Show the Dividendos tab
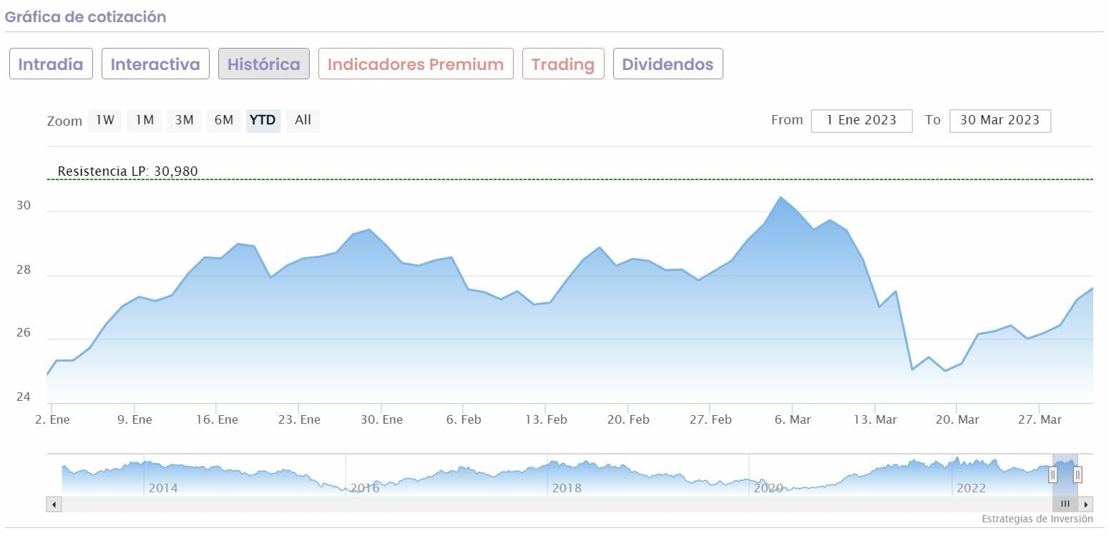Screen dimensions: 1109x538 tap(668, 64)
